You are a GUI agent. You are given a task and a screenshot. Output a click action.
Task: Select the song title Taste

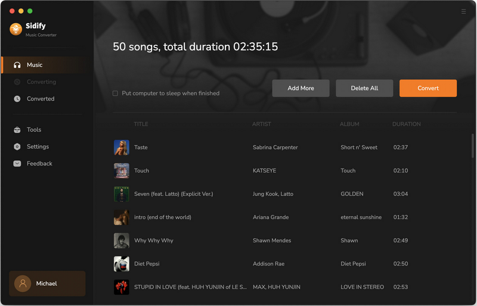coord(141,148)
